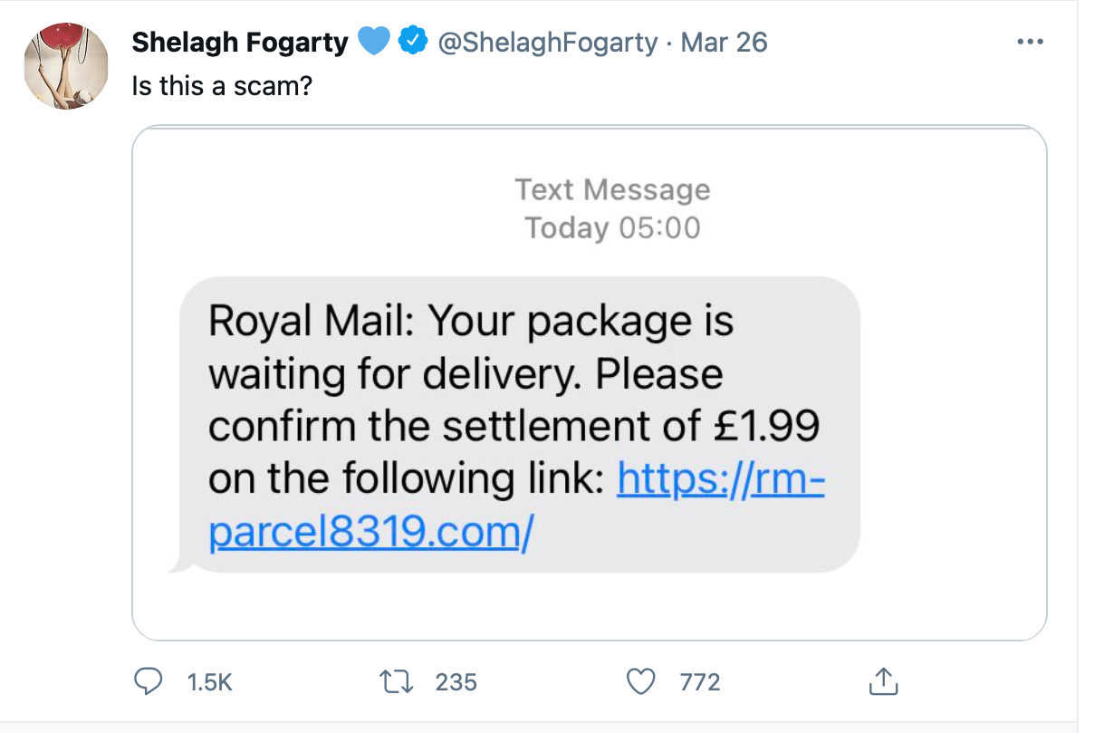Click the 1.5K reply count

pyautogui.click(x=209, y=681)
